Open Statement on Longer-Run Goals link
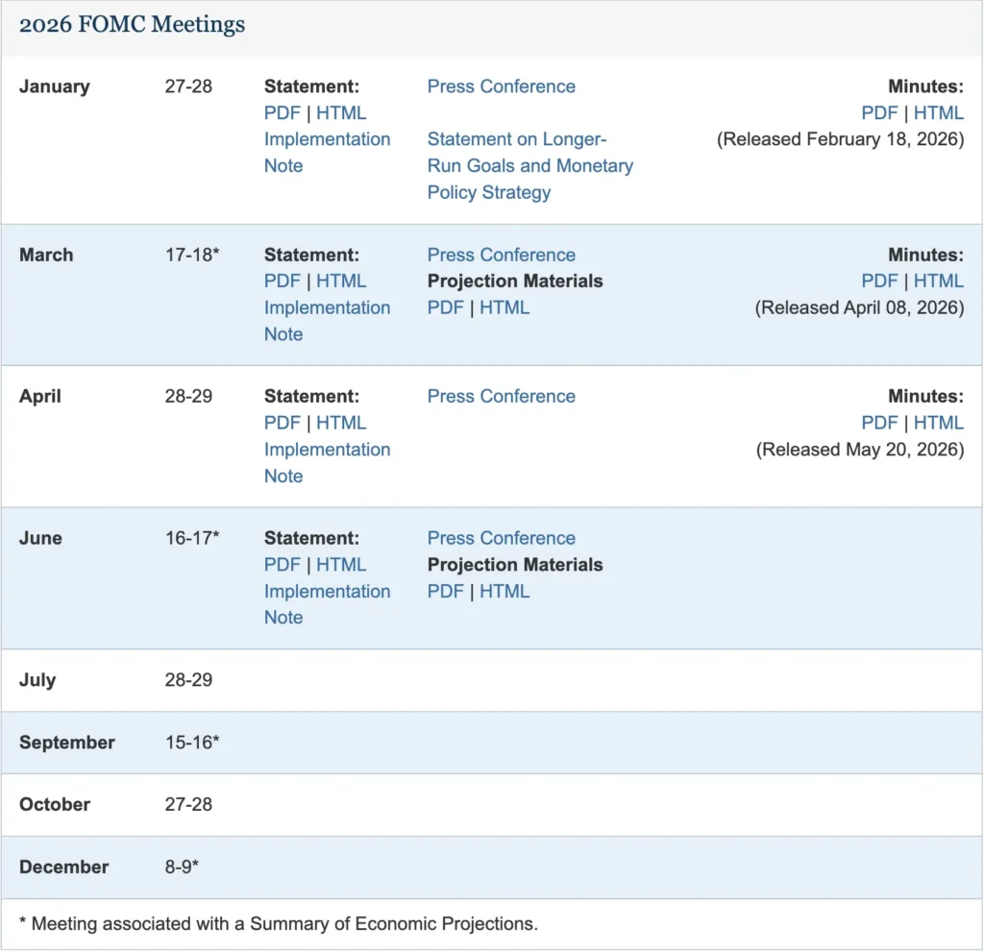 [x=530, y=165]
